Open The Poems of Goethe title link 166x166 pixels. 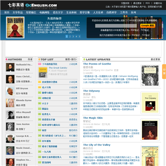tap(97, 64)
